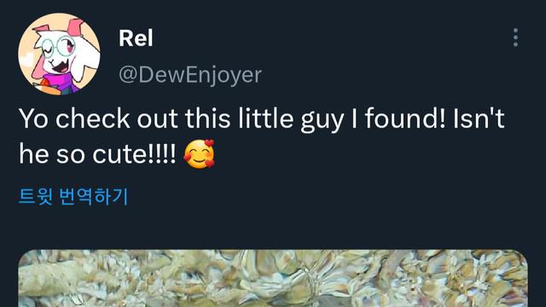Select the tweet text starting 'Yo check out'
The image size is (546, 307).
262,136
